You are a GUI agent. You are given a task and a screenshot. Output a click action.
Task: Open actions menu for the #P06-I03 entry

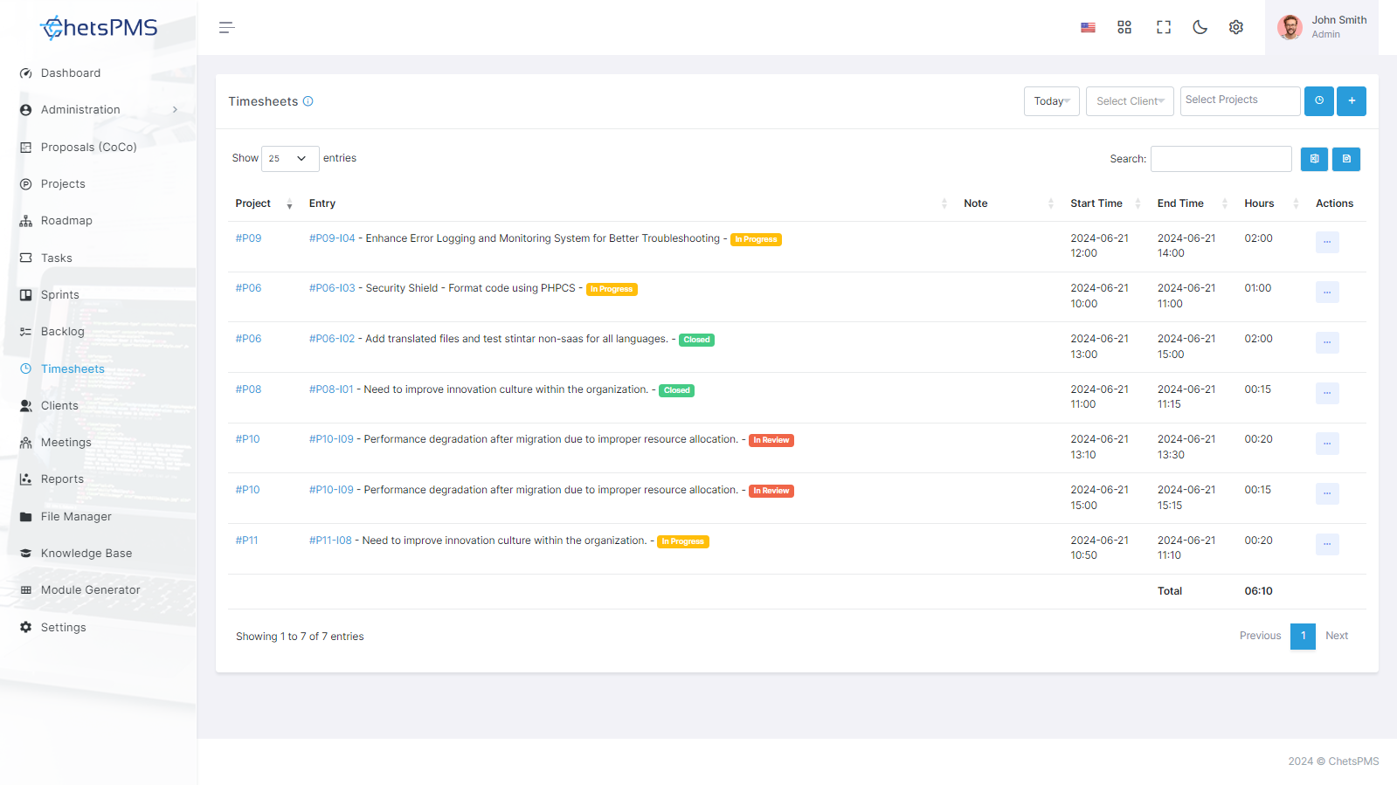(x=1327, y=292)
